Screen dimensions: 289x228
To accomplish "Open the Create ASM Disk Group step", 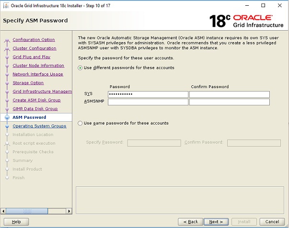I will point(36,100).
